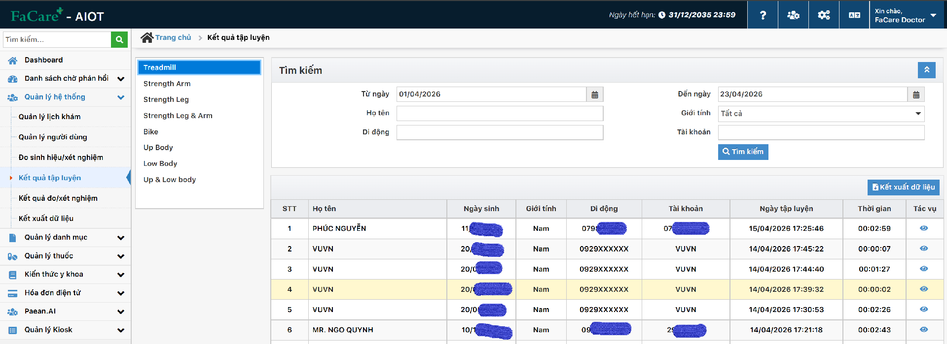This screenshot has width=947, height=344.
Task: Click the green search magnifier button
Action: [119, 39]
